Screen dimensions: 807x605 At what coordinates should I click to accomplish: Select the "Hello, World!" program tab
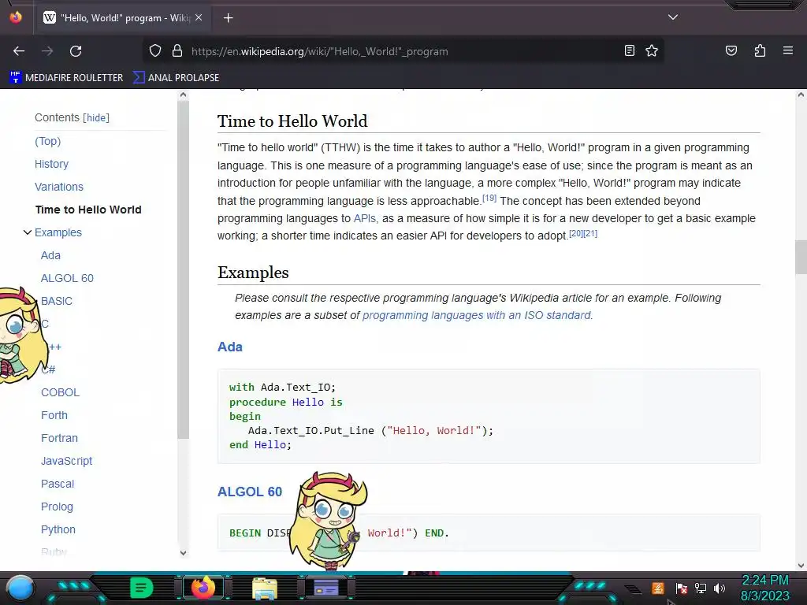124,18
